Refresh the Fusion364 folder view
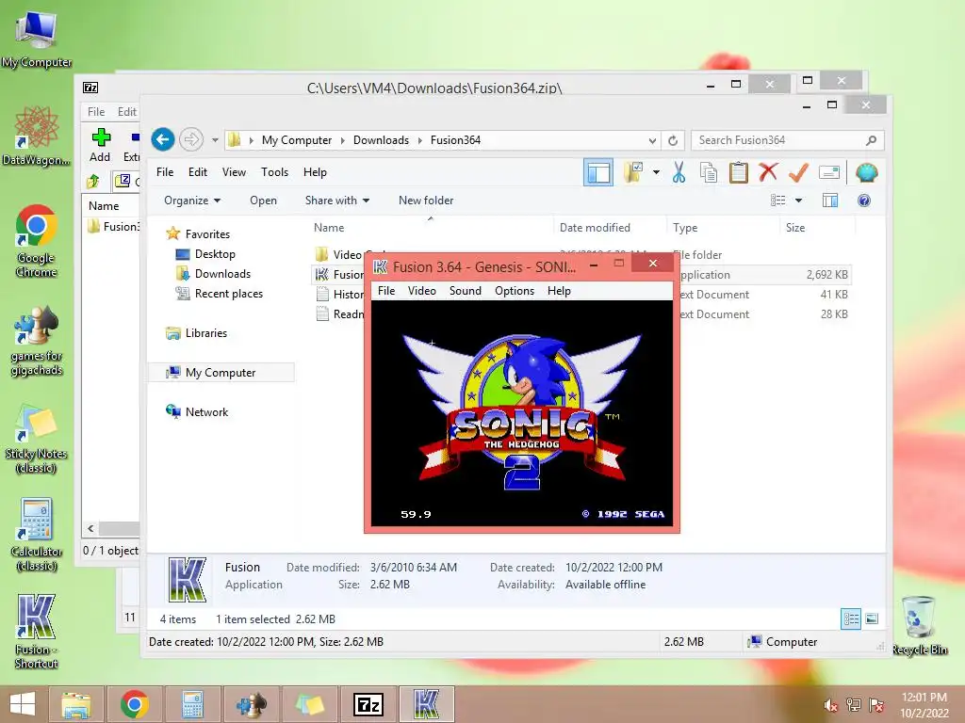The width and height of the screenshot is (965, 723). [x=673, y=141]
